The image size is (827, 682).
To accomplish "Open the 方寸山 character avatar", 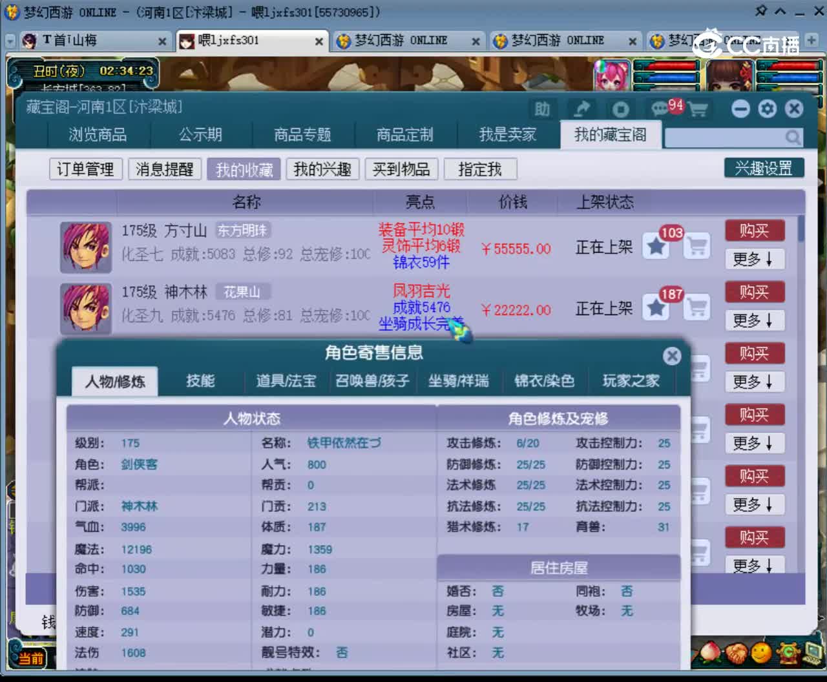I will tap(85, 246).
